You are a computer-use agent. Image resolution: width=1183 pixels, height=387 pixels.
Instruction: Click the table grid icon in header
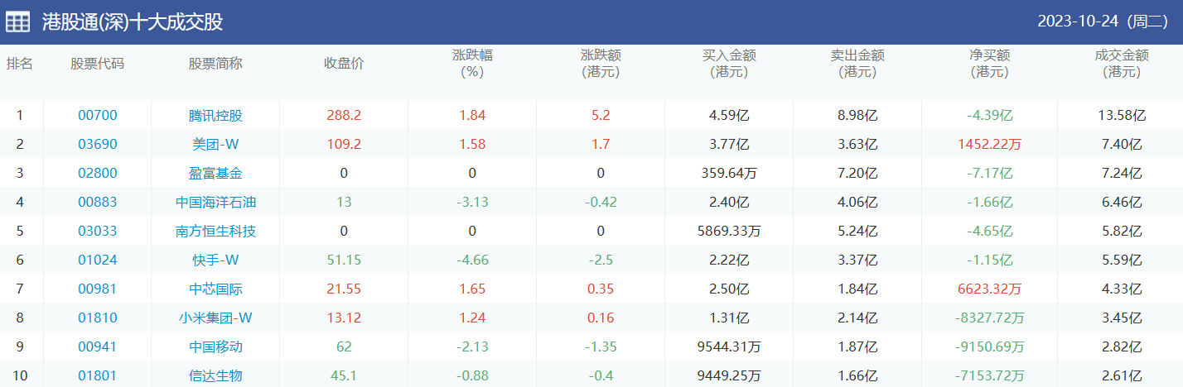[18, 22]
